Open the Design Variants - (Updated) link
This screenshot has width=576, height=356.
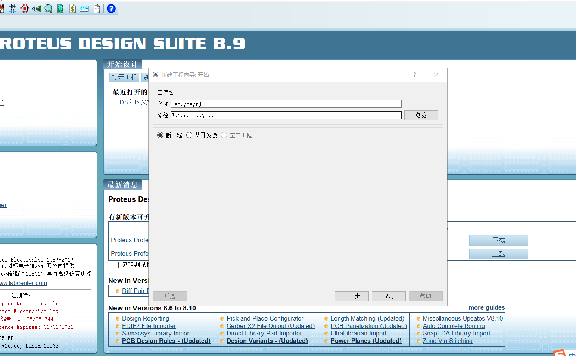(x=267, y=341)
